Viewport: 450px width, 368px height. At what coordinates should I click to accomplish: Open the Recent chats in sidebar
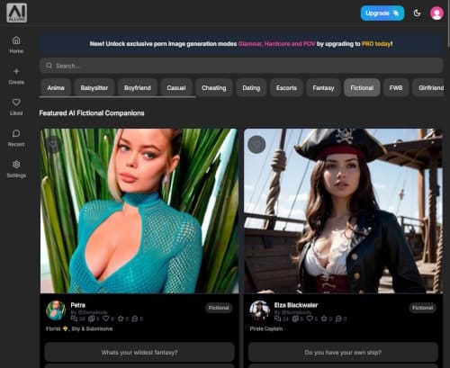[16, 138]
